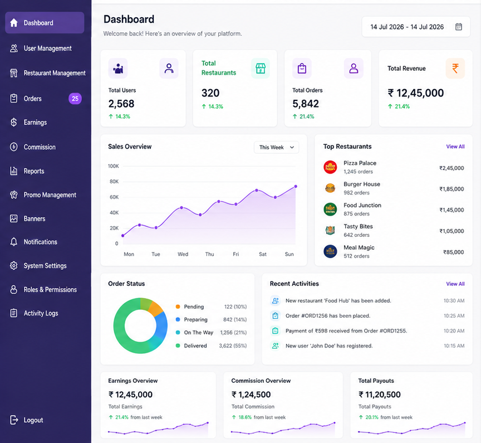481x443 pixels.
Task: Open the Orders sidebar item
Action: 45,99
